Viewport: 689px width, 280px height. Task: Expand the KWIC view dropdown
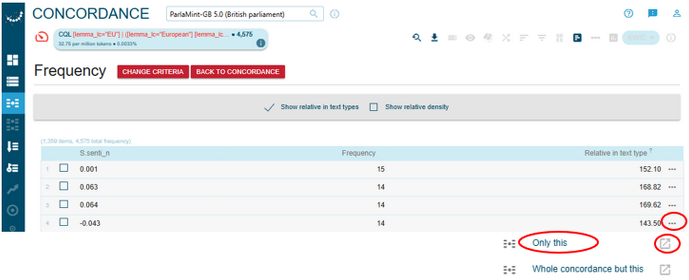pyautogui.click(x=640, y=38)
